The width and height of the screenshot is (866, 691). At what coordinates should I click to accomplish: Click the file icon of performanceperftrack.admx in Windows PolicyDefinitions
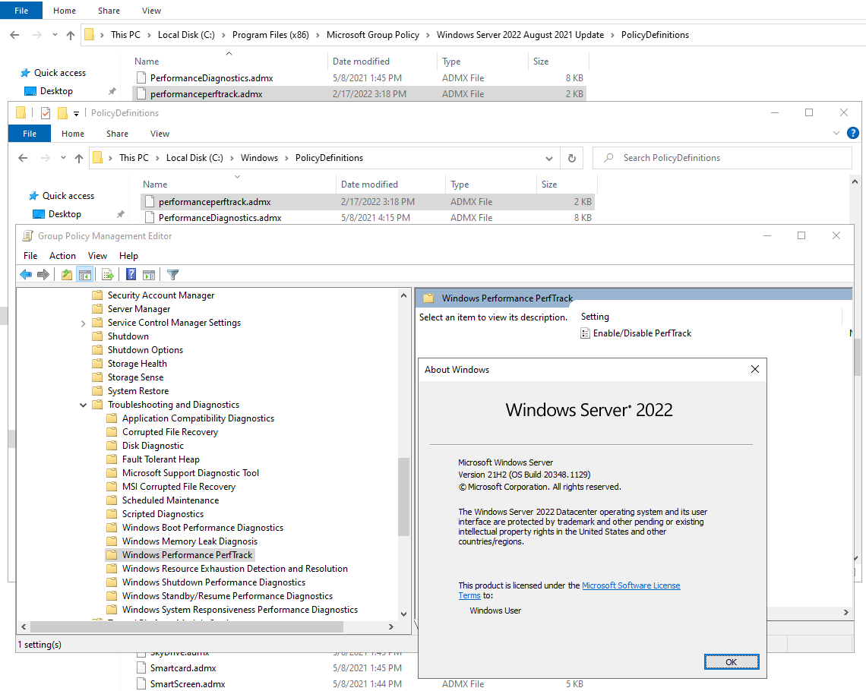149,202
